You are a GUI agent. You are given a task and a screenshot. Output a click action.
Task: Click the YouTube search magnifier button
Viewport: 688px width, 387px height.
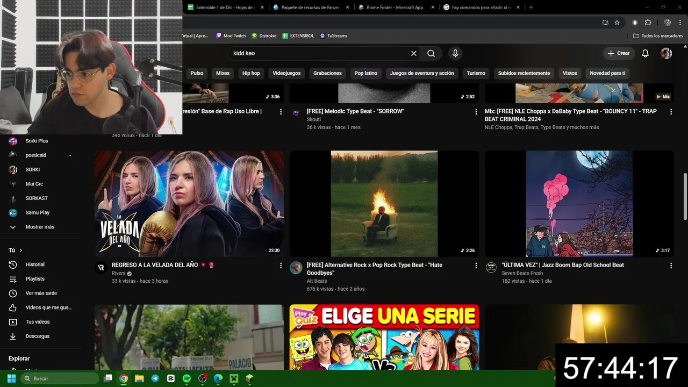point(431,53)
